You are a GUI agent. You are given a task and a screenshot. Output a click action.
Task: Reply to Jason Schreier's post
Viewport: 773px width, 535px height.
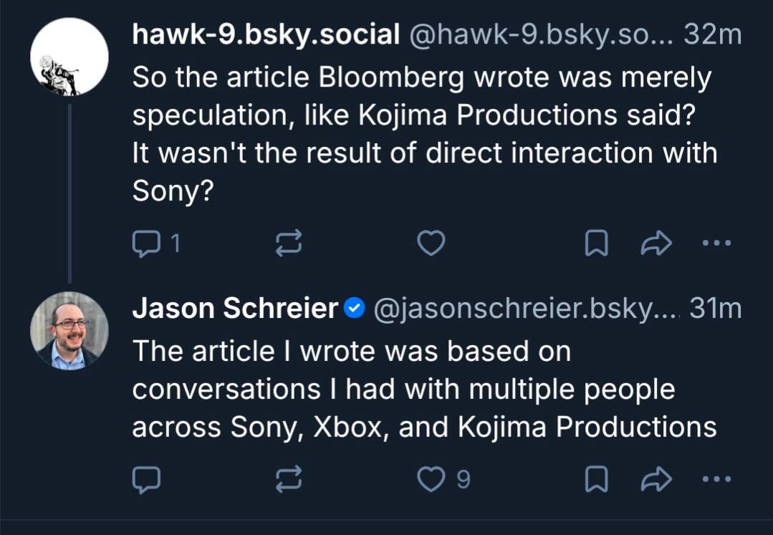tap(146, 479)
